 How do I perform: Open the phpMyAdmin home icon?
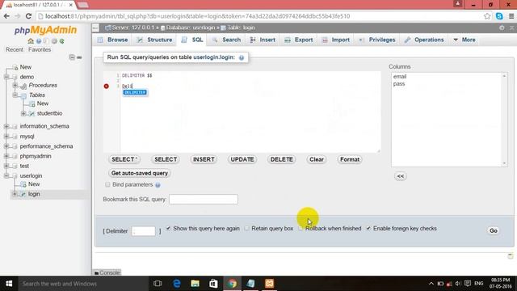[x=31, y=41]
